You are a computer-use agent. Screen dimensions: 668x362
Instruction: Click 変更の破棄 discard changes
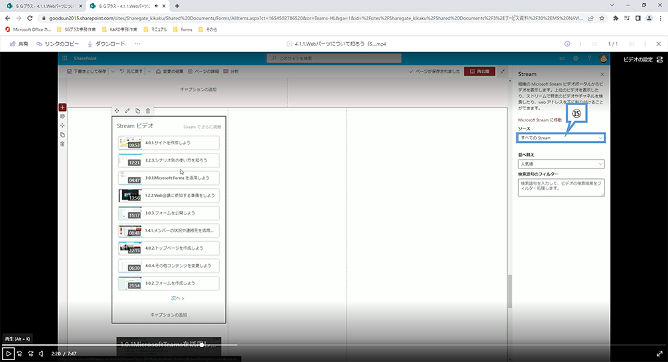[170, 71]
